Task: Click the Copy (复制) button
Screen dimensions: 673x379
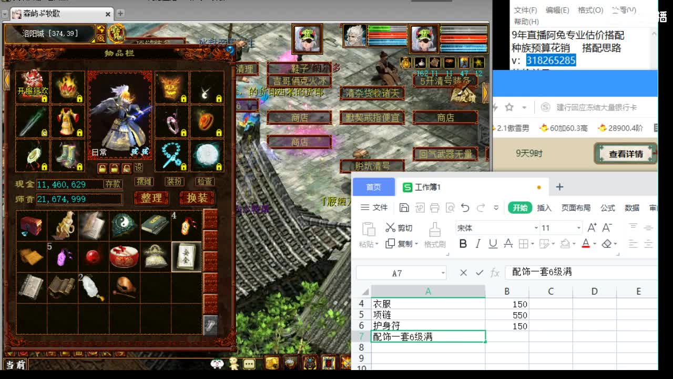Action: [399, 244]
